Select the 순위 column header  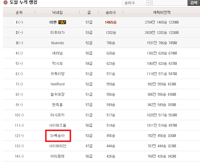pos(19,12)
